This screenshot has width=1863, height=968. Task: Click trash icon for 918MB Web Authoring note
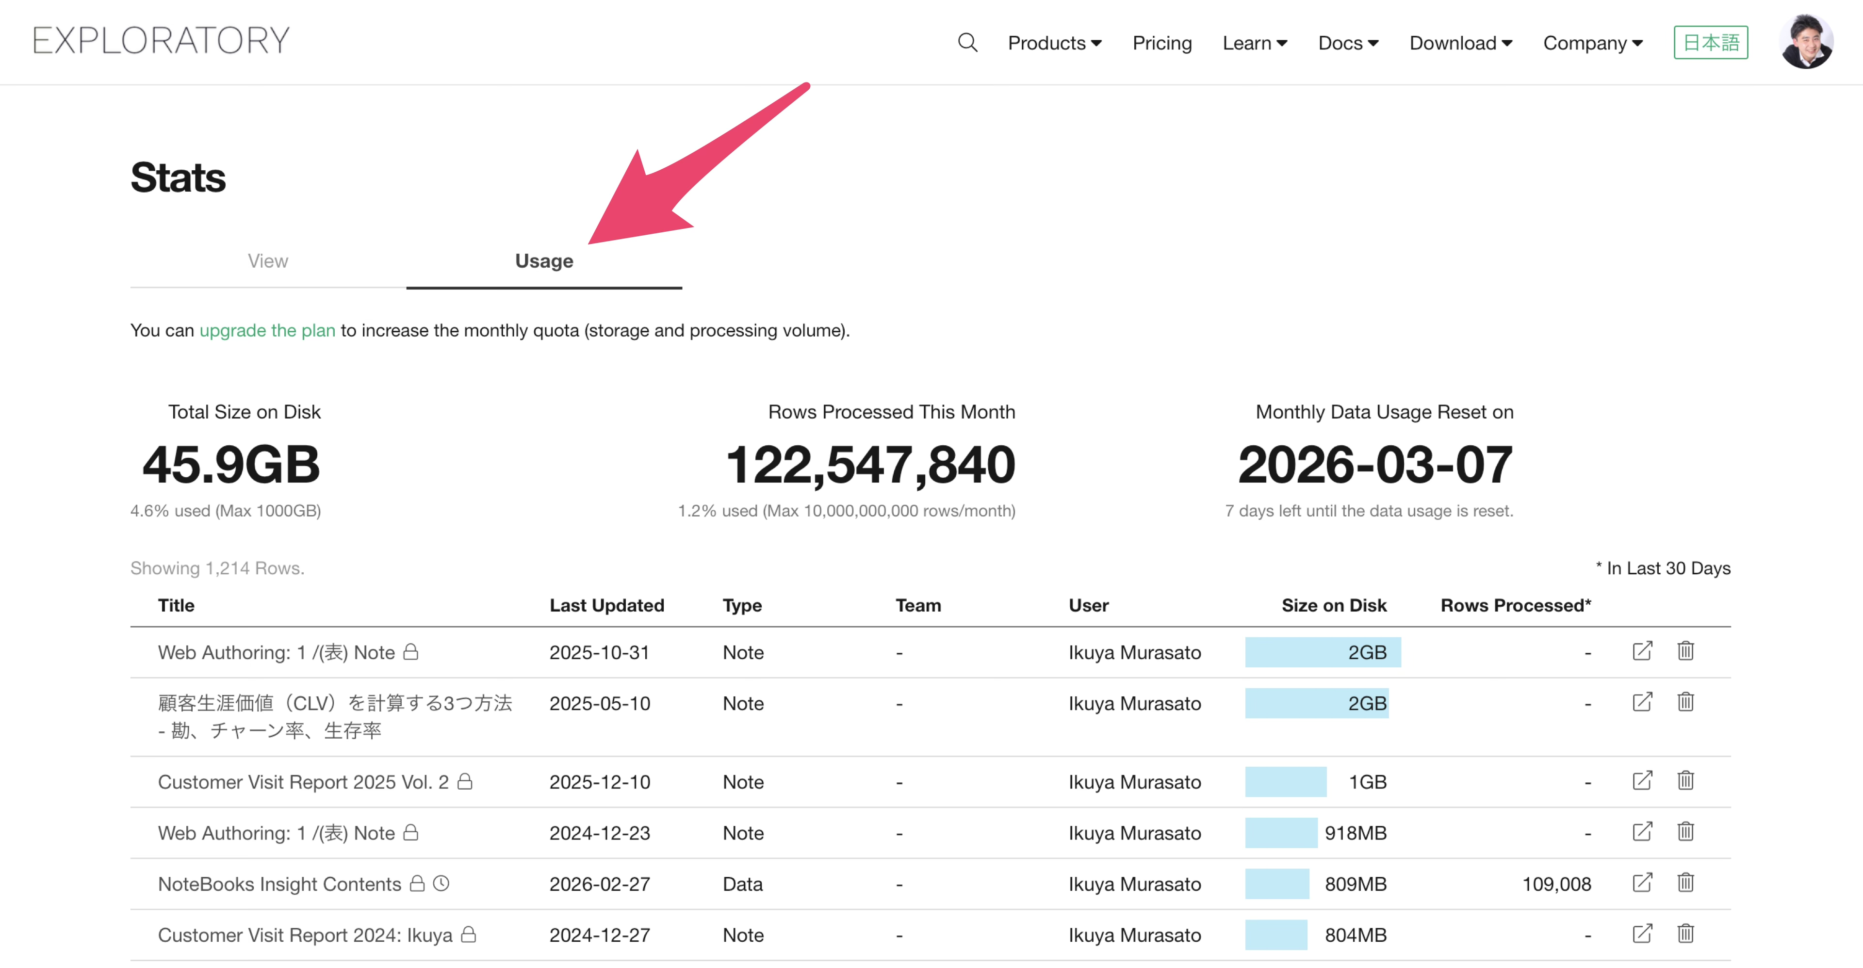tap(1685, 832)
